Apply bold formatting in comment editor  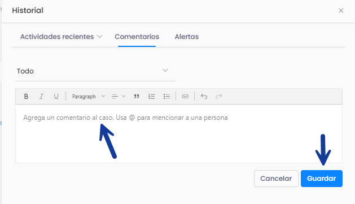coord(26,97)
